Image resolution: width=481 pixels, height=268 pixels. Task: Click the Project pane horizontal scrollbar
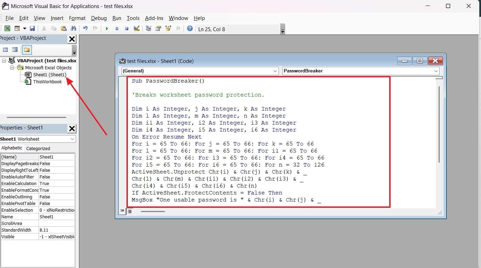coord(36,118)
